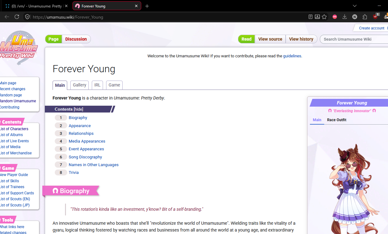388x234 pixels.
Task: Jump to Song Discography in contents
Action: pos(85,157)
